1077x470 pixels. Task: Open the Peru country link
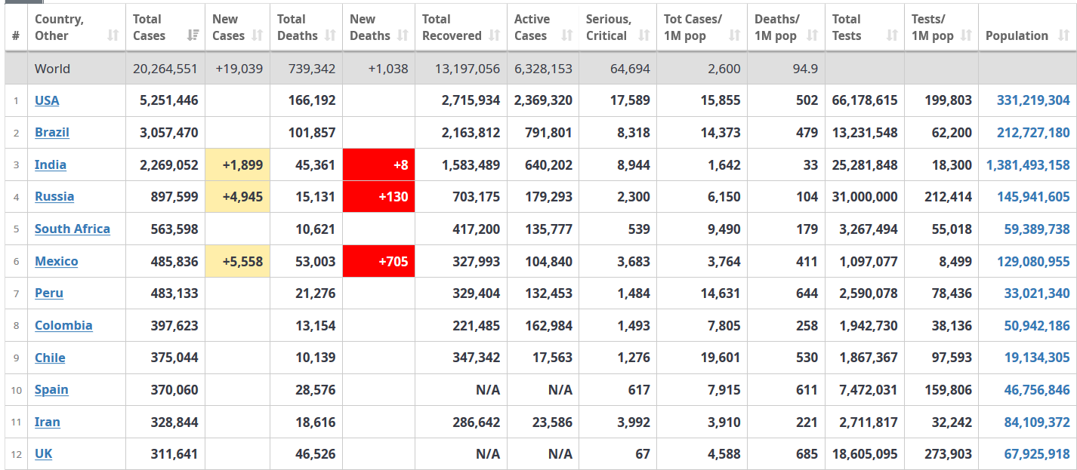coord(49,293)
